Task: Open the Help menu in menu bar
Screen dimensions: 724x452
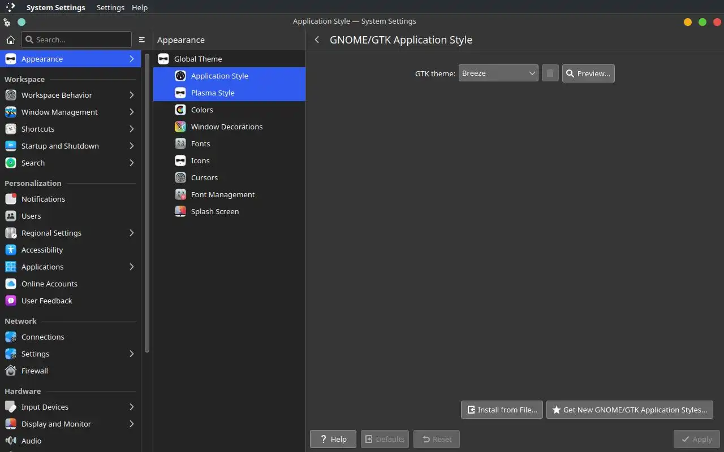Action: (140, 7)
